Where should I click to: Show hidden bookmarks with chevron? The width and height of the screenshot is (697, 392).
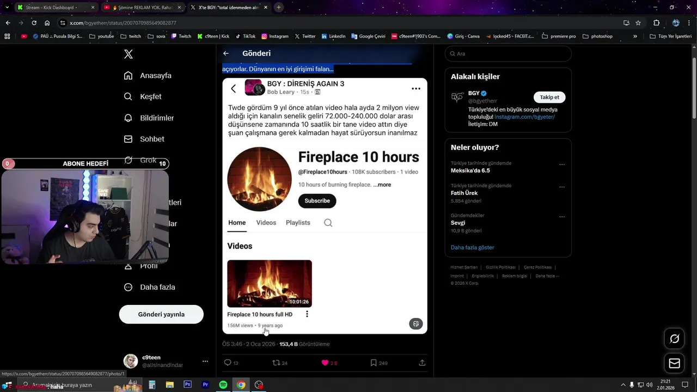[x=635, y=36]
